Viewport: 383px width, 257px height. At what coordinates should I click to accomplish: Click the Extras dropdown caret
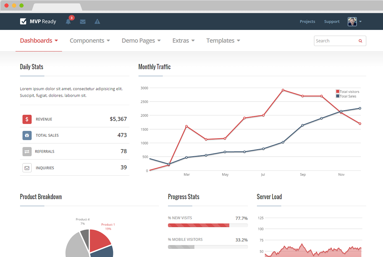point(193,40)
